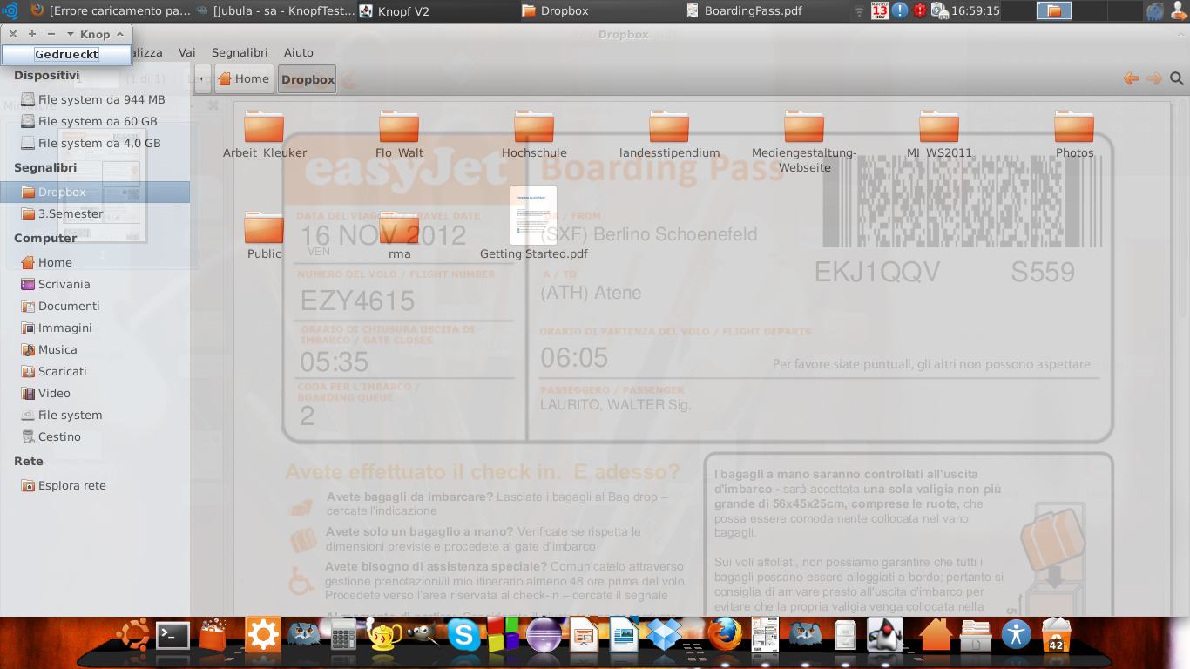The height and width of the screenshot is (669, 1190).
Task: Select Cestino in the sidebar
Action: pyautogui.click(x=95, y=436)
